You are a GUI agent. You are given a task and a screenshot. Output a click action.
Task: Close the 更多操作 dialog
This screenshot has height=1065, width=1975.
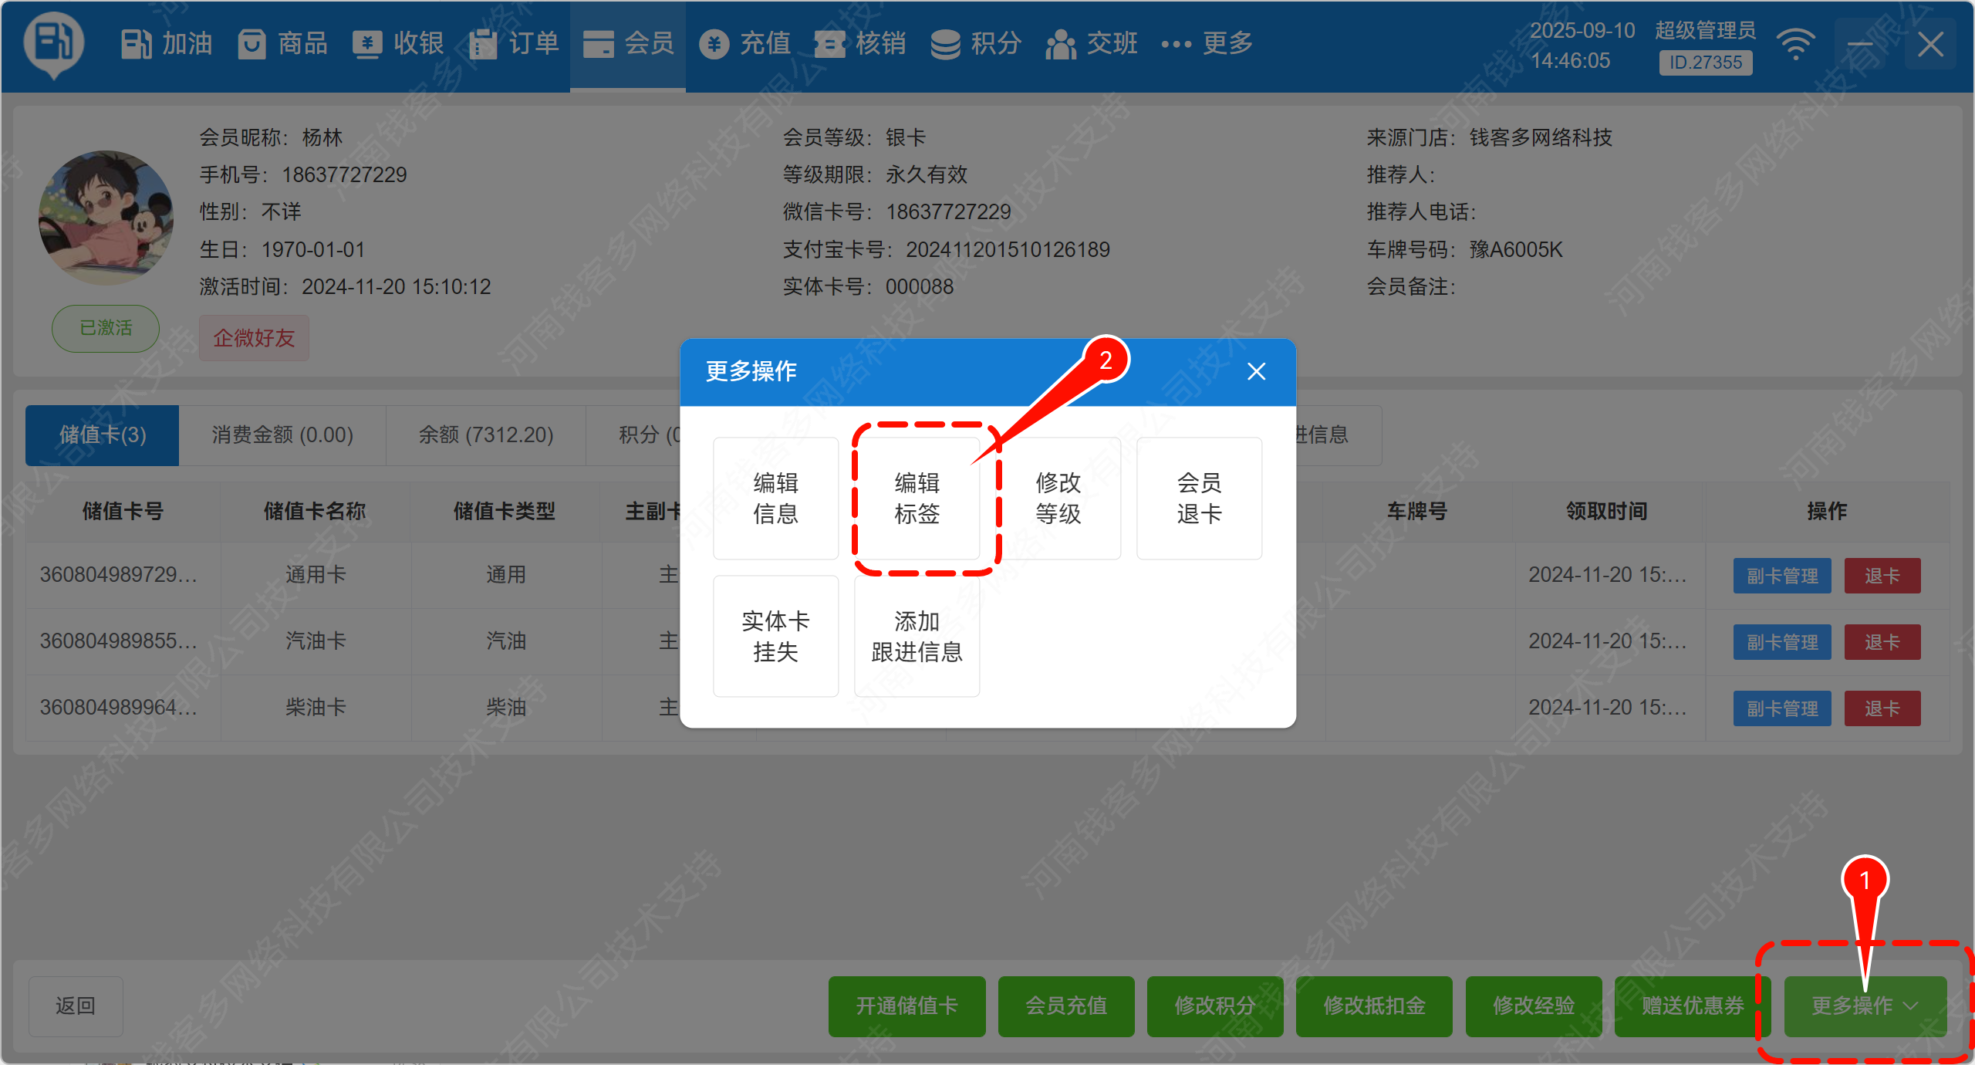[1256, 372]
